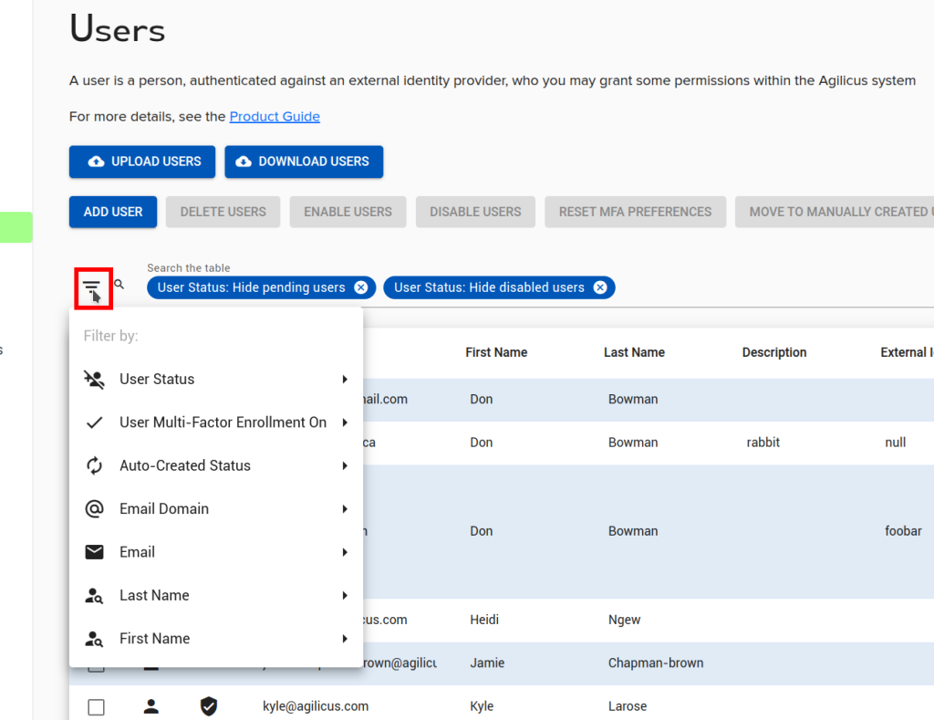Image resolution: width=934 pixels, height=720 pixels.
Task: Click the ADD USER button
Action: [113, 212]
